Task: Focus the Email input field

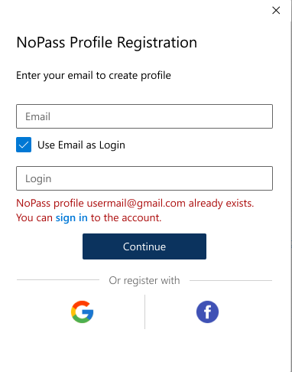Action: [x=144, y=116]
